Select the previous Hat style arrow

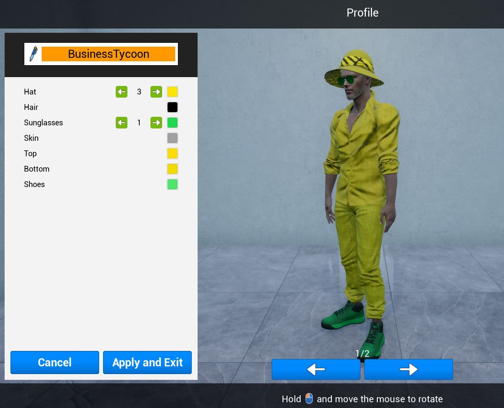click(122, 92)
